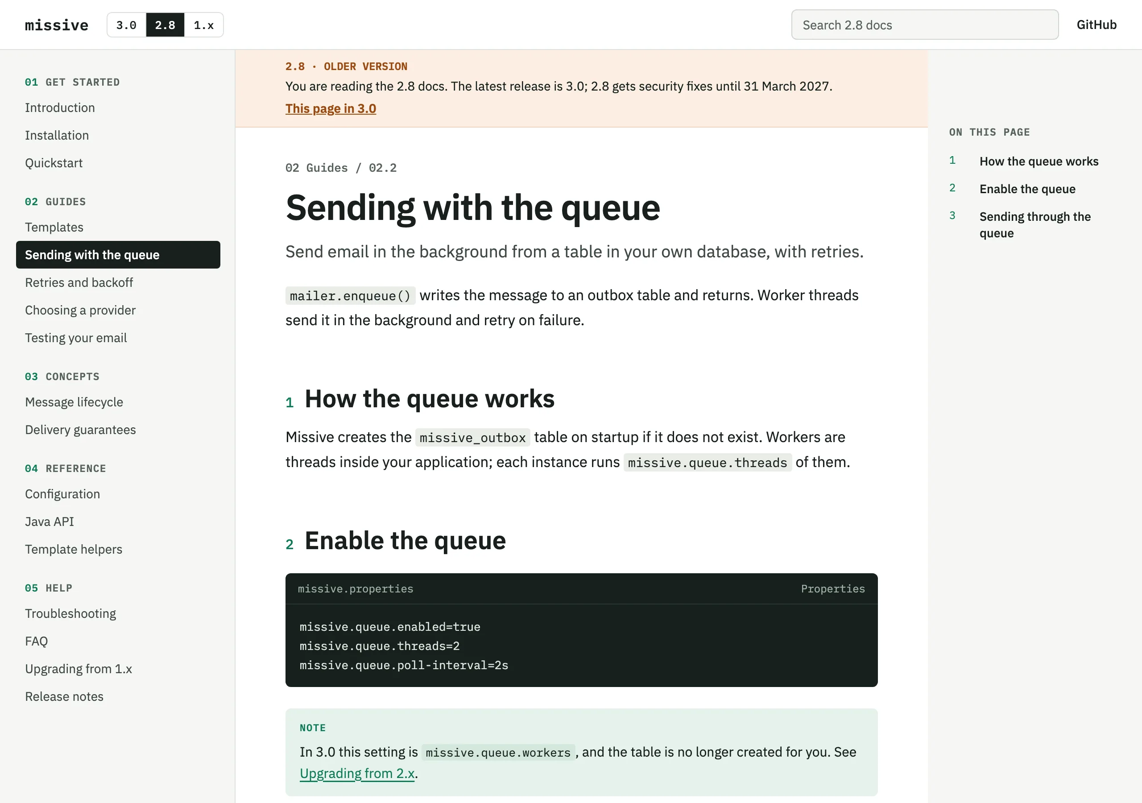Open This page in 3.0 link
Image resolution: width=1142 pixels, height=803 pixels.
[331, 108]
